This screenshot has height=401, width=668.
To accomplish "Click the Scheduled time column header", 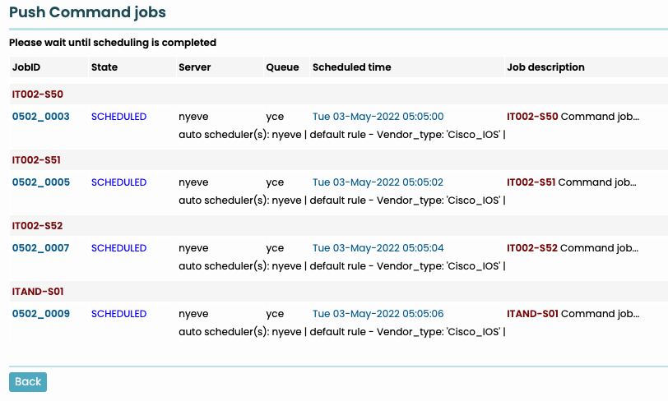I will tap(352, 67).
